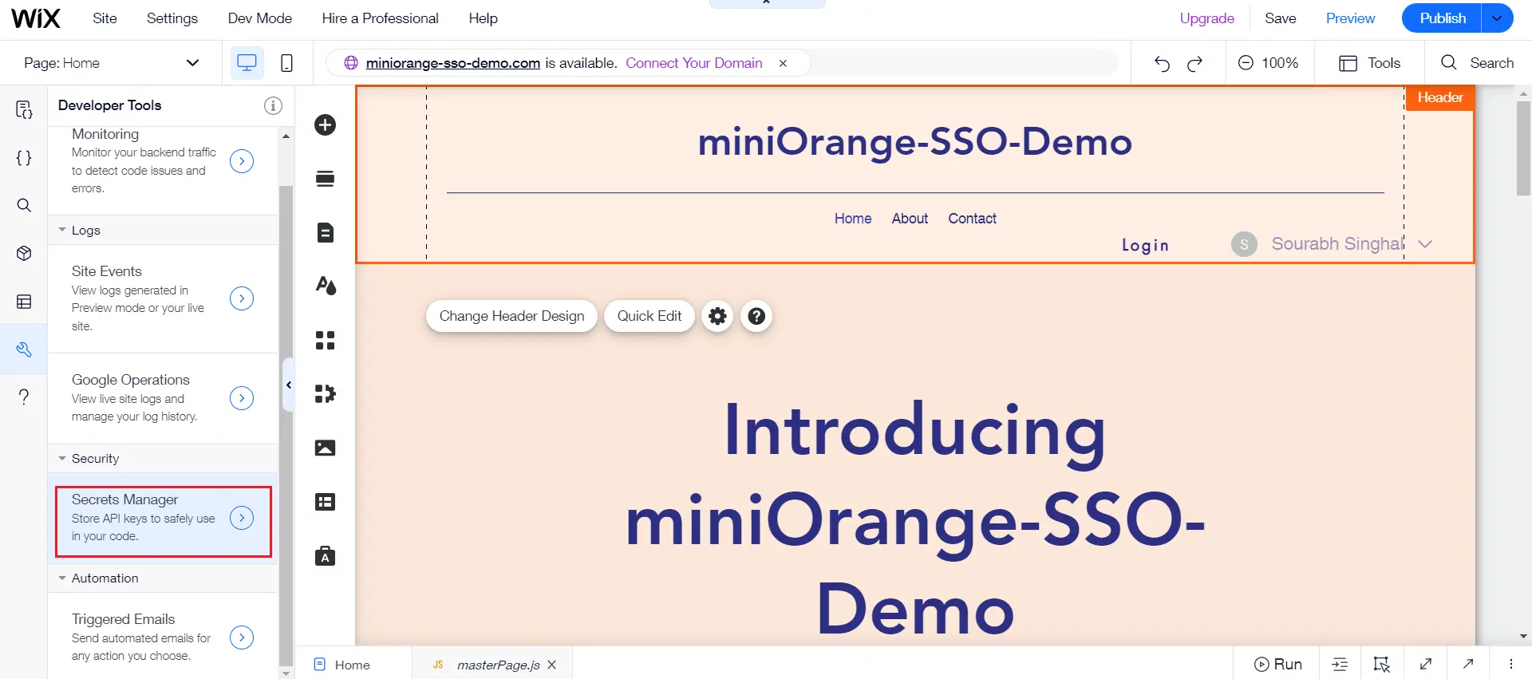Open the puzzle-piece Business tools icon
Image resolution: width=1532 pixels, height=679 pixels.
[x=325, y=393]
